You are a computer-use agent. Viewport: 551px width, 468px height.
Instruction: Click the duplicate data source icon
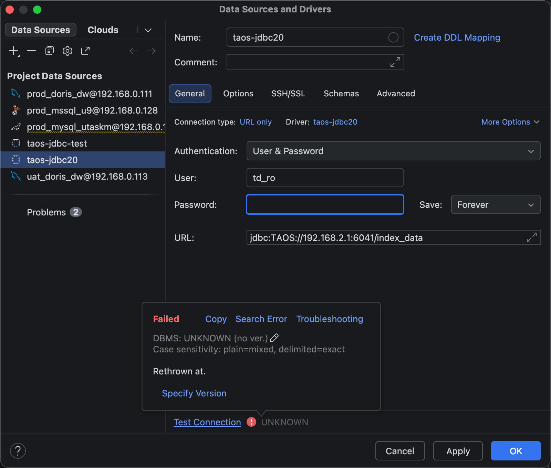[x=49, y=51]
